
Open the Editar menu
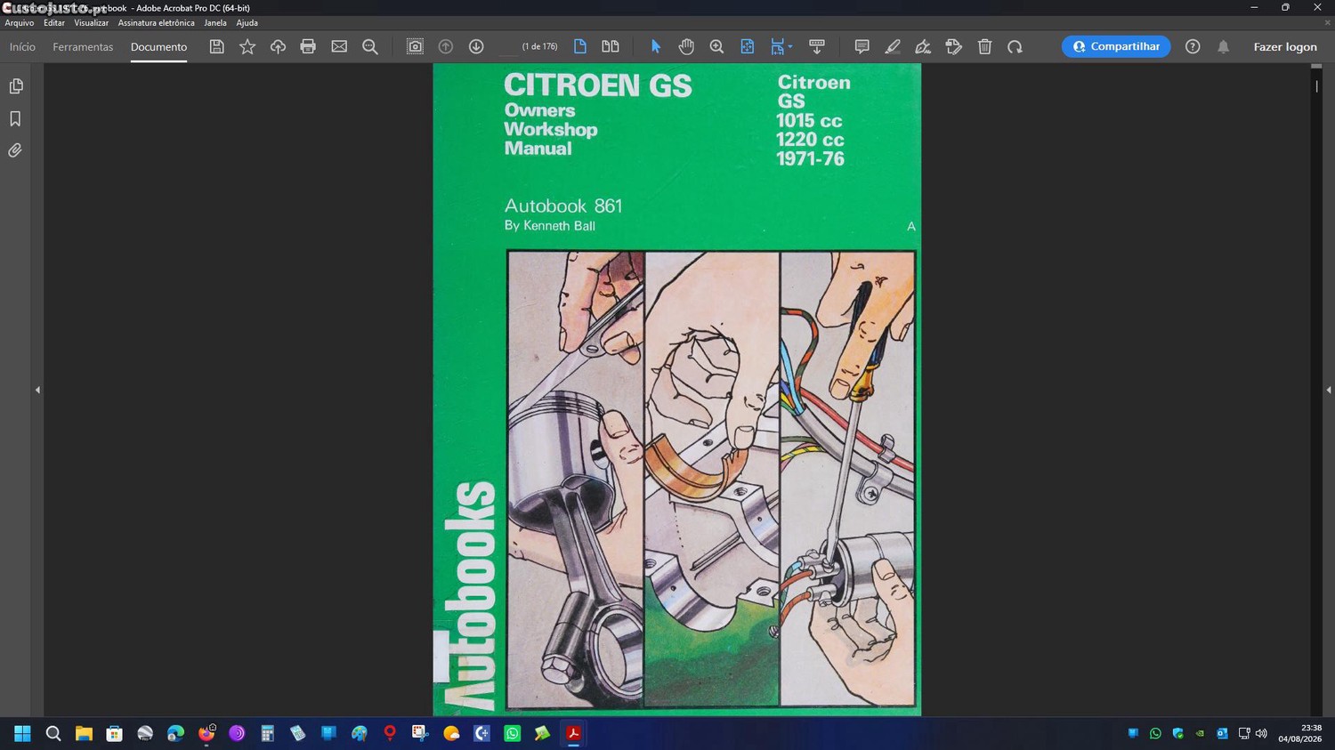coord(54,23)
